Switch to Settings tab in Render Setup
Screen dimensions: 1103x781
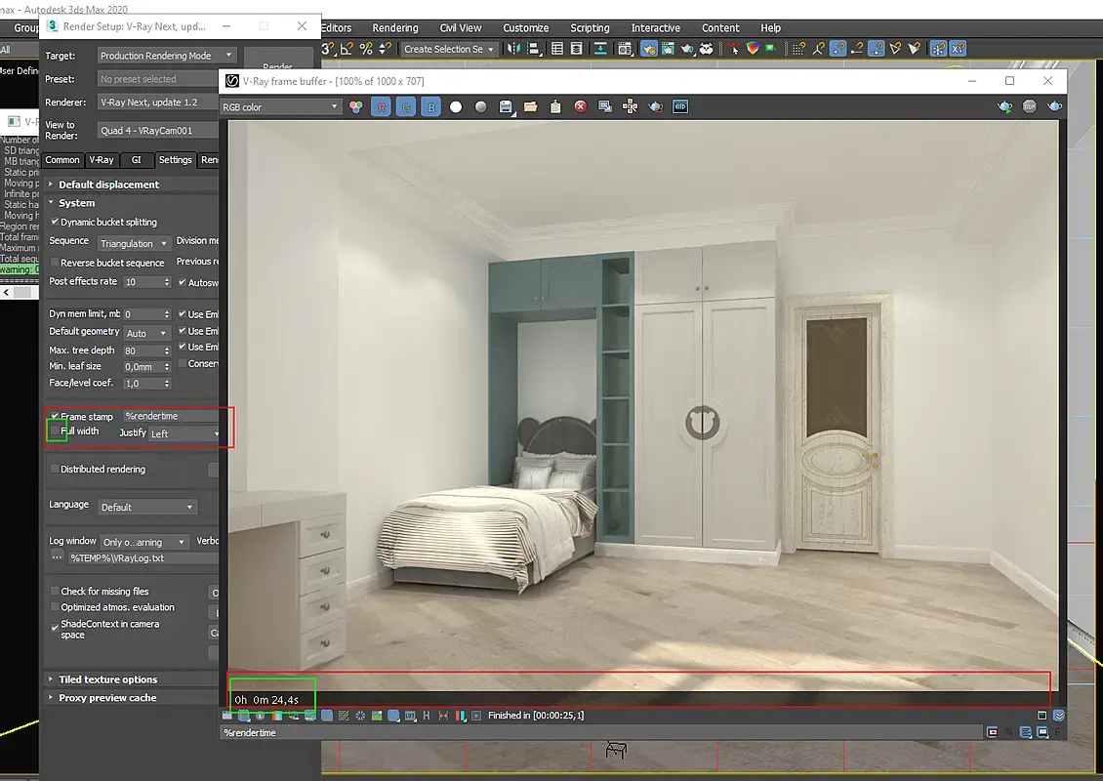pos(175,160)
